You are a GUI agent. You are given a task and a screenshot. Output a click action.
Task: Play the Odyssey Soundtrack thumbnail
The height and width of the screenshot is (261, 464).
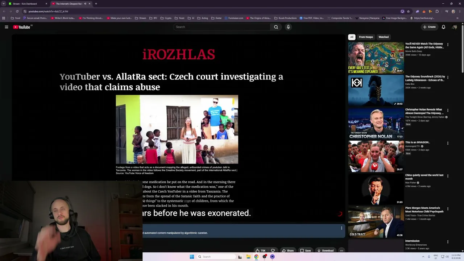pyautogui.click(x=376, y=91)
